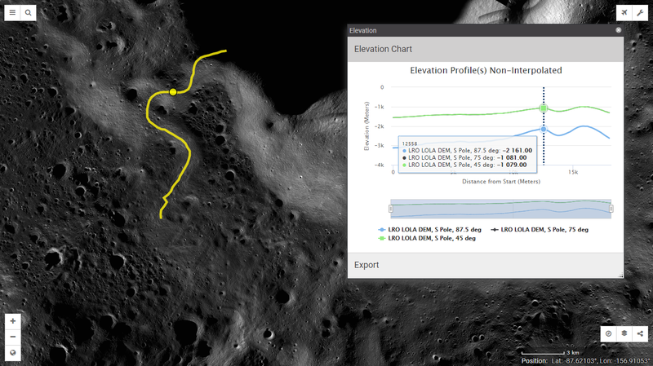Click the left navigator range handle

click(391, 209)
